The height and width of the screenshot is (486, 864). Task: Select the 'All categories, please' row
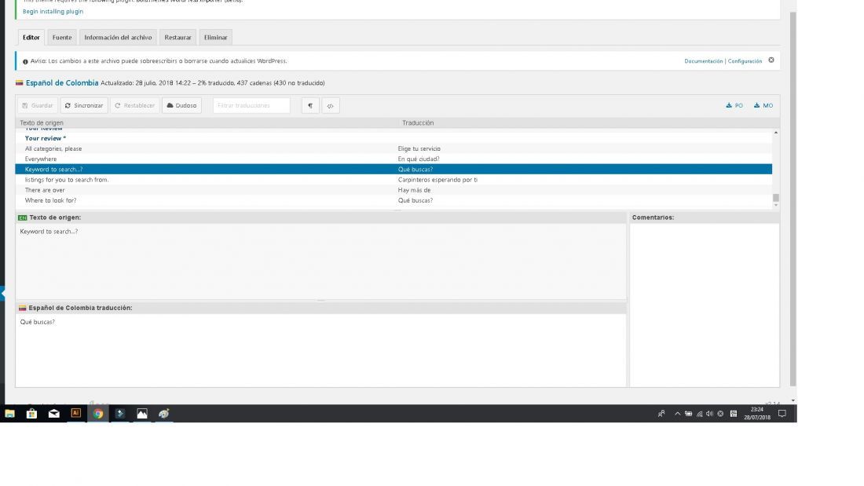point(394,148)
